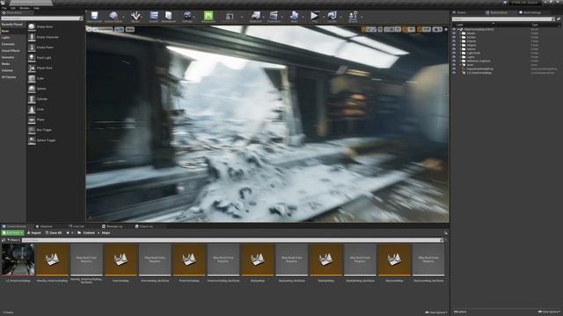This screenshot has height=316, width=563.
Task: Open the Cinematics clapperboard icon
Action: tap(274, 16)
